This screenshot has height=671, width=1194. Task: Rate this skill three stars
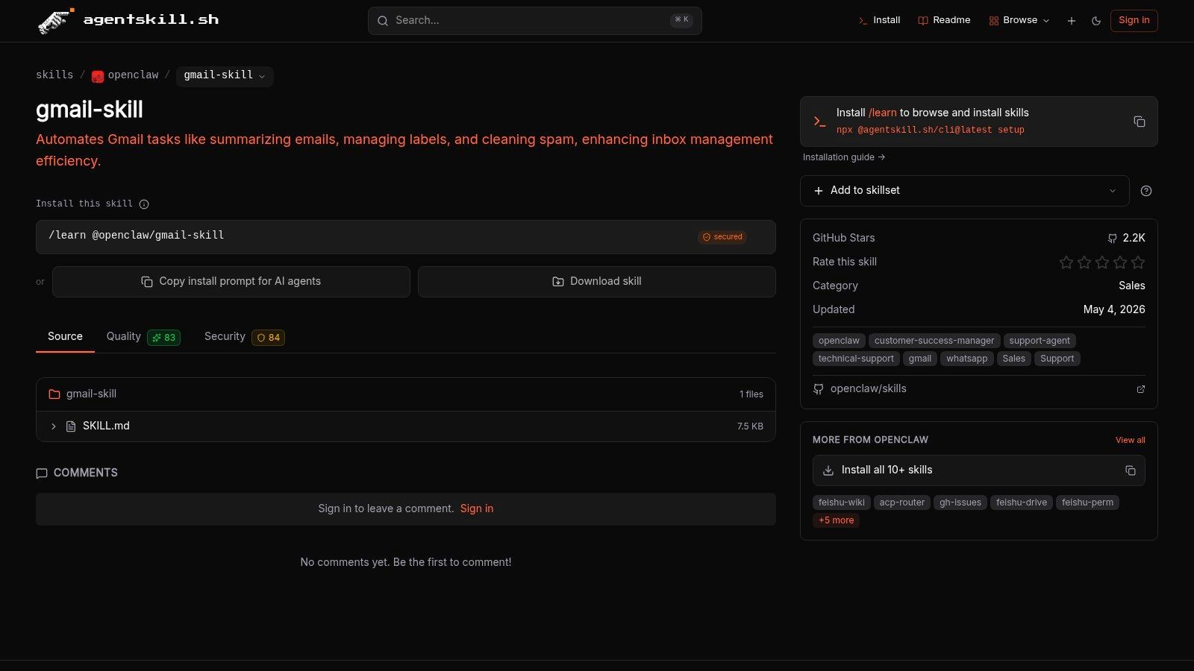pos(1102,262)
